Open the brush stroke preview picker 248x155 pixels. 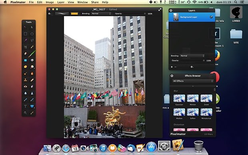pos(62,14)
